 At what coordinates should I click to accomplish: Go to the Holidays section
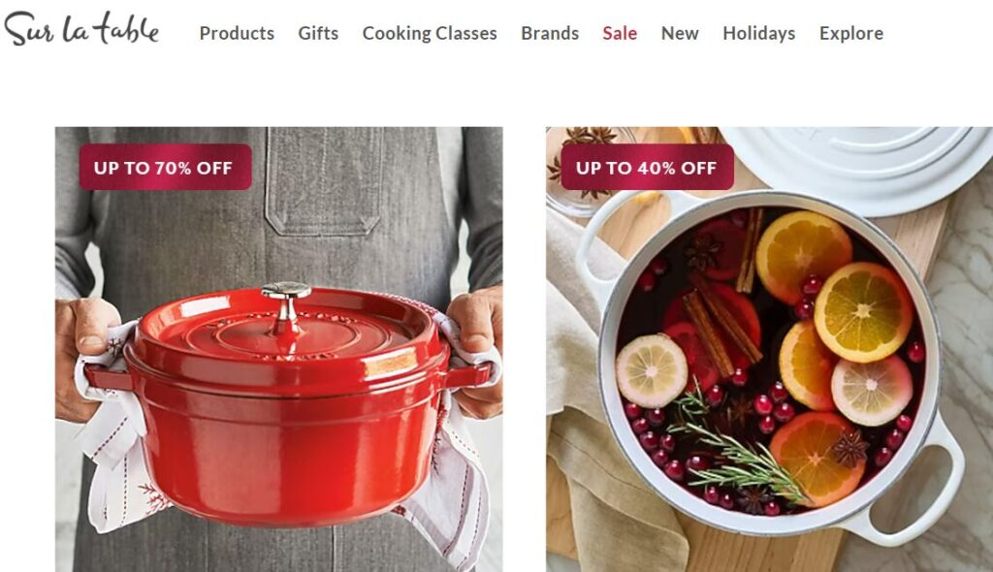point(758,33)
